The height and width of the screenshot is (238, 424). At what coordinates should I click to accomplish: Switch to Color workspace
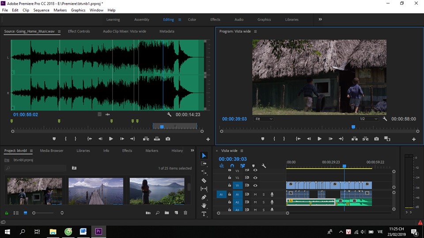(x=192, y=19)
